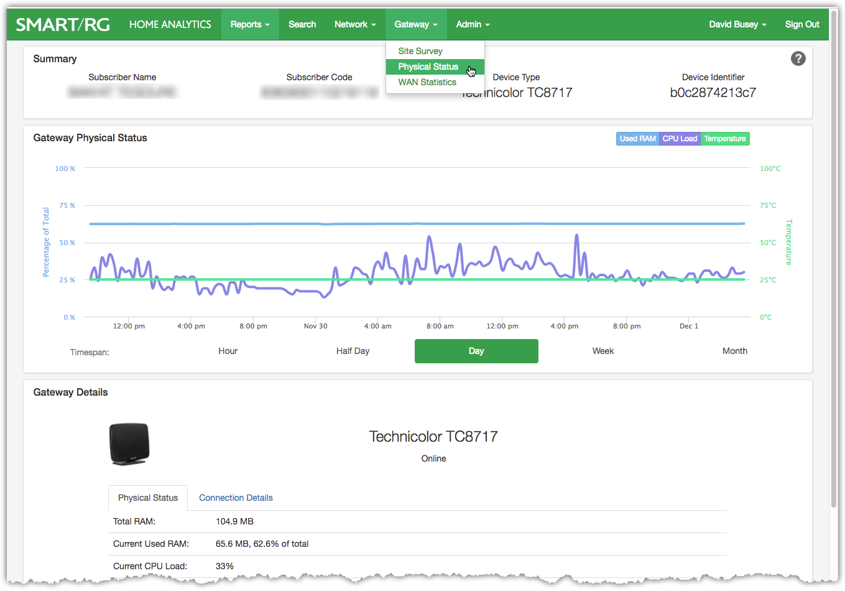The width and height of the screenshot is (845, 591).
Task: Set timespan to Half Day
Action: (353, 351)
